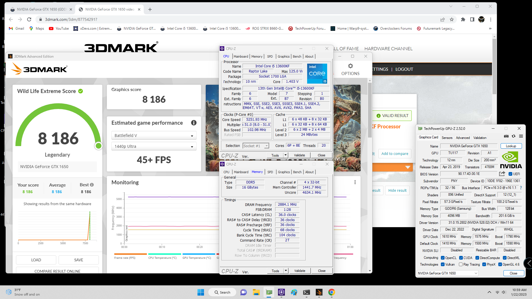Click the GPU-Z refresh icon
532x299 pixels.
(x=513, y=136)
